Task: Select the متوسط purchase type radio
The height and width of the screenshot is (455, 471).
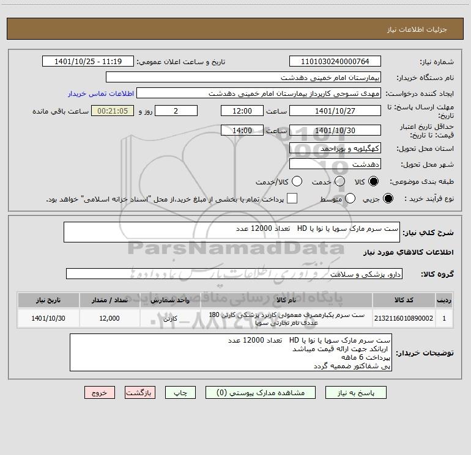Action: pos(350,198)
